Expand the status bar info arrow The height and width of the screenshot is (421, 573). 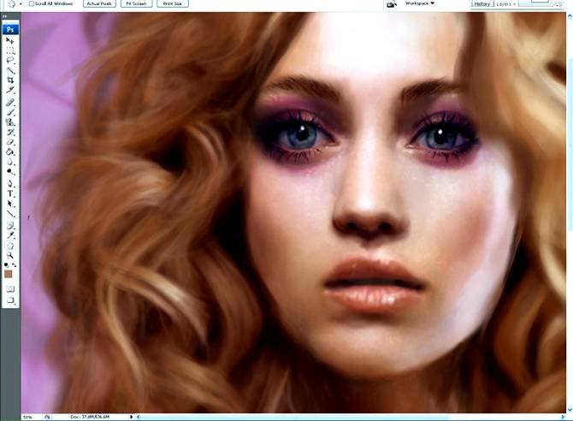tap(131, 417)
